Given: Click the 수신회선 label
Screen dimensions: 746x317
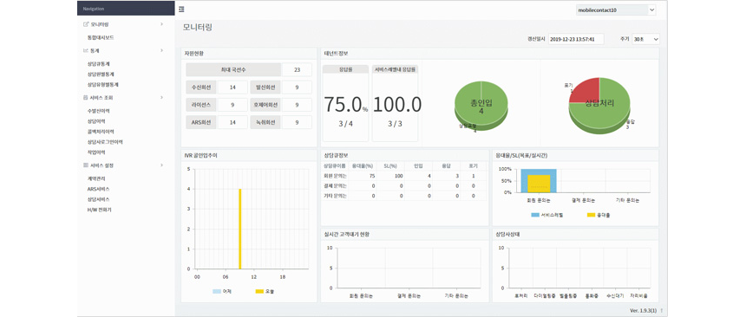Looking at the screenshot, I should coord(201,87).
